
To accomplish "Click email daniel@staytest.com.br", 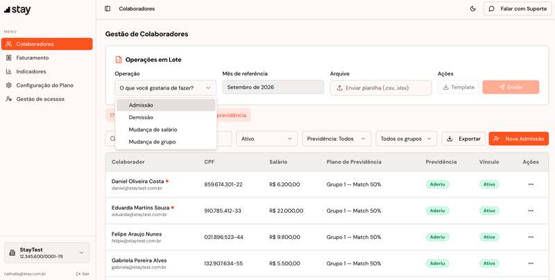I will (137, 189).
